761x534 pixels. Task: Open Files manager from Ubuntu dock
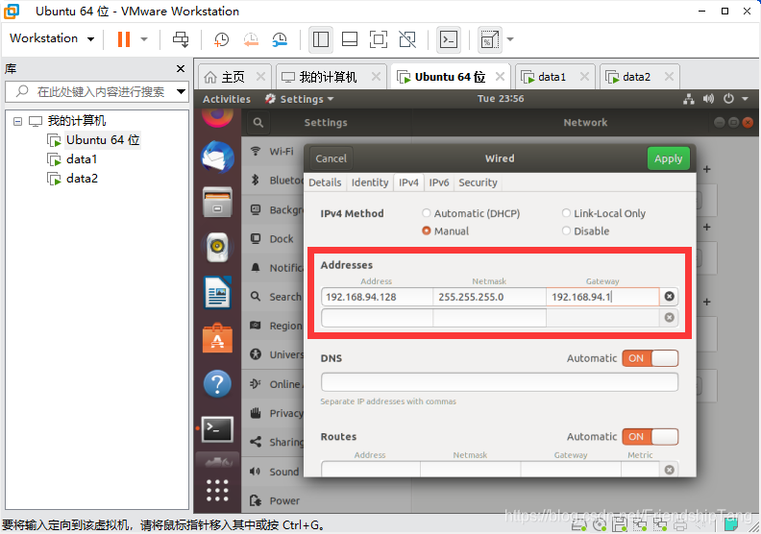click(217, 202)
